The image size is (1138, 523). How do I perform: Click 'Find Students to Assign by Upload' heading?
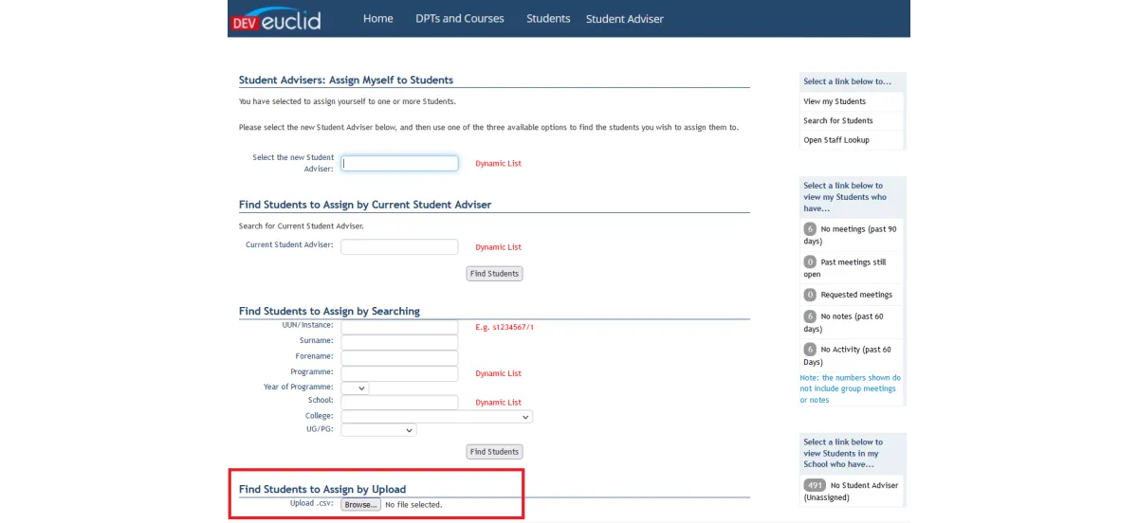click(322, 489)
